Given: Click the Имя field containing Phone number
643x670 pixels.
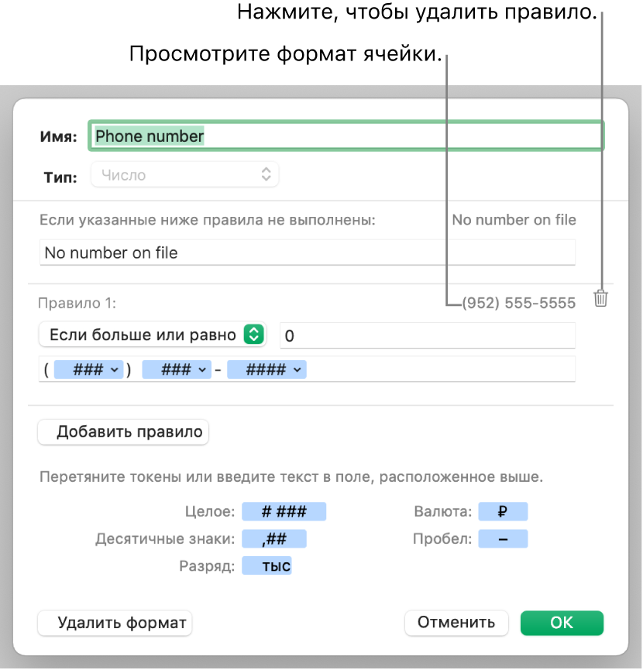Looking at the screenshot, I should [x=346, y=136].
